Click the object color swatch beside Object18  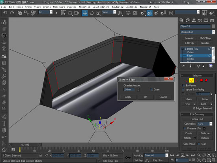click(213, 26)
